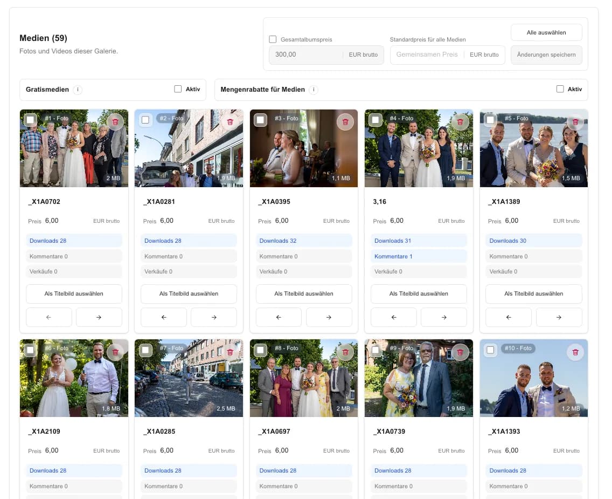Delete photo #2 with trash icon

230,122
